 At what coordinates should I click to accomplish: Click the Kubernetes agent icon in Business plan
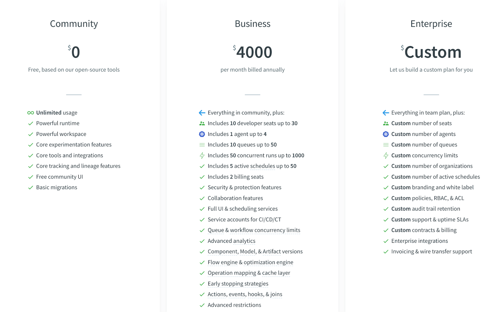coord(202,134)
